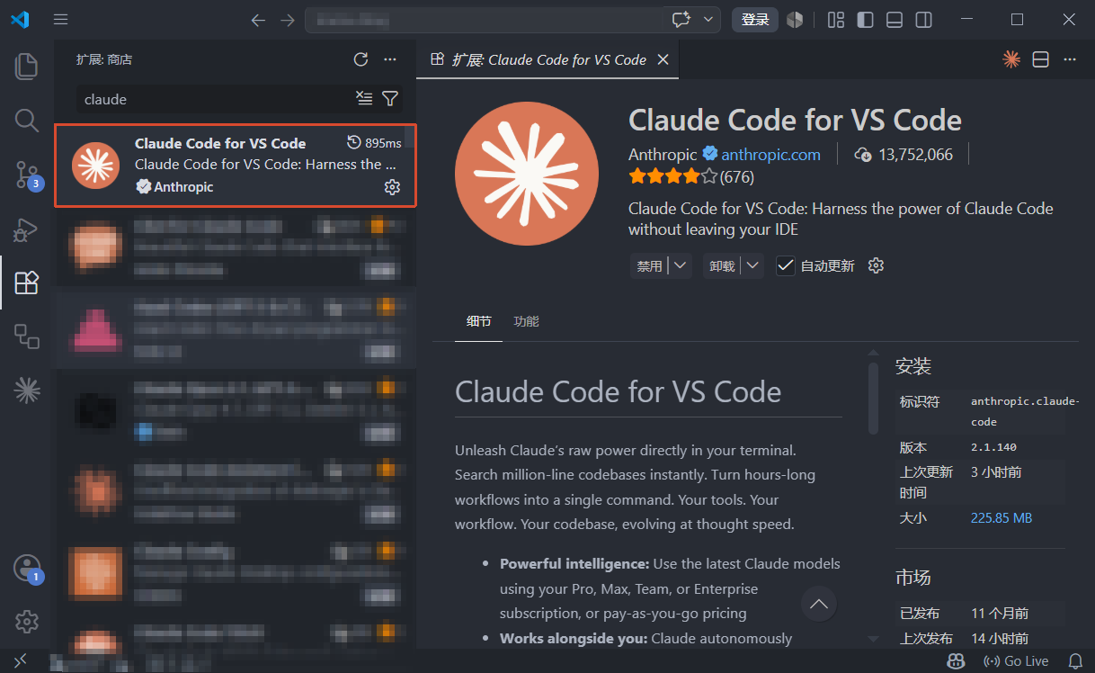Refresh the extensions marketplace list
The image size is (1095, 673).
[361, 59]
